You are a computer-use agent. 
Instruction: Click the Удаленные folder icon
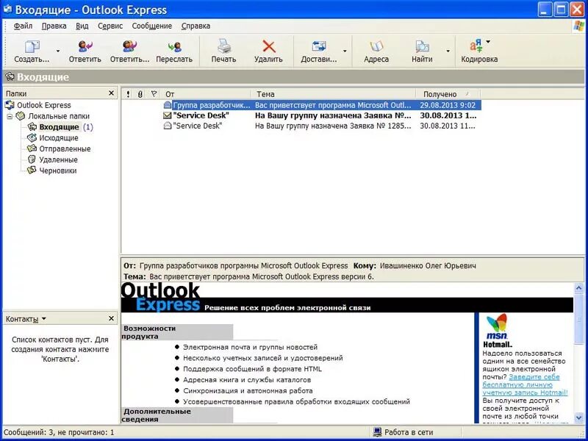point(32,159)
